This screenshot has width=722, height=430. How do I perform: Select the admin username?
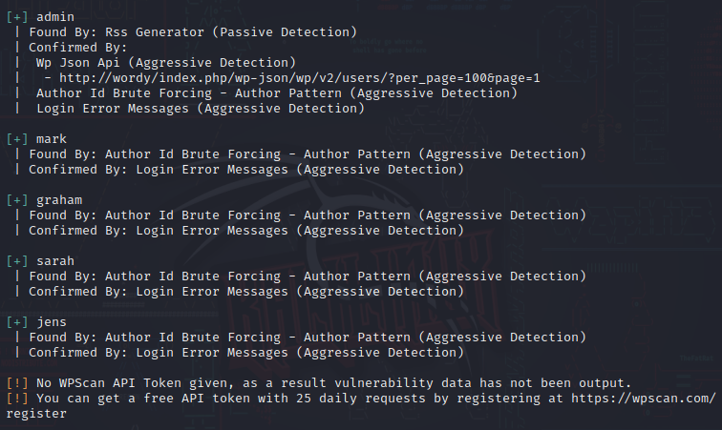click(55, 17)
